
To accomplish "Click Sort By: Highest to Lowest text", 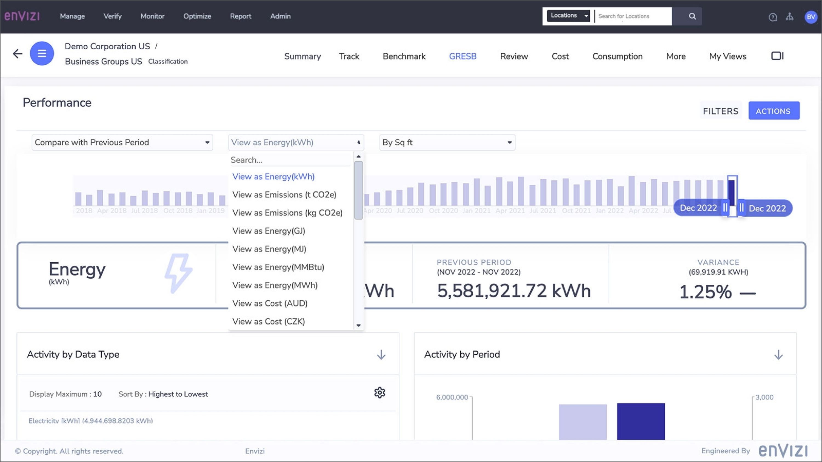I will pyautogui.click(x=163, y=394).
